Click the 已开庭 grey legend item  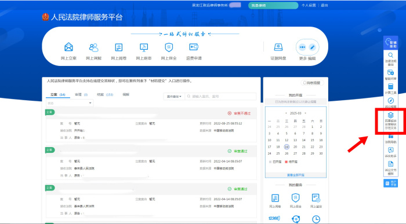pyautogui.click(x=275, y=161)
